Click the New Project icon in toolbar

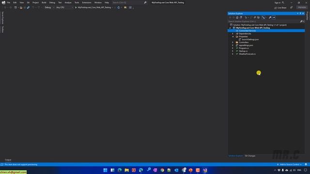coord(15,8)
